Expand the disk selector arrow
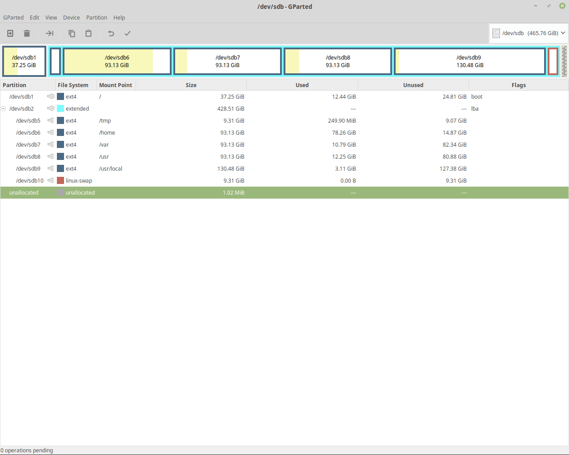The height and width of the screenshot is (455, 569). (x=564, y=33)
